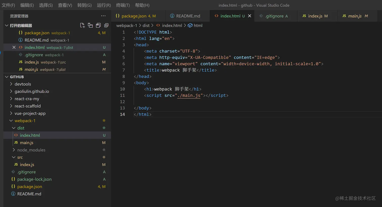Click the Close All Editors icon
The height and width of the screenshot is (207, 382).
click(106, 25)
